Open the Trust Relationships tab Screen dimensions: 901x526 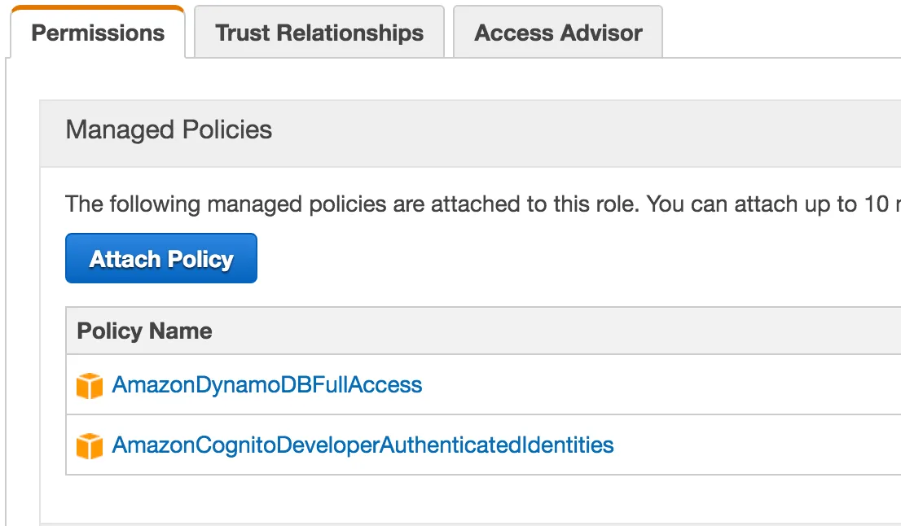point(319,33)
